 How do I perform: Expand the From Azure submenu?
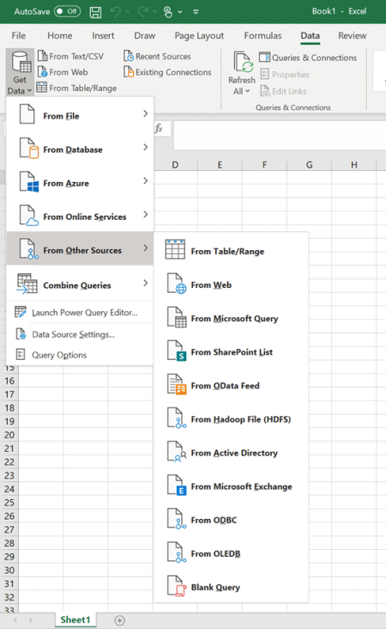coord(80,183)
